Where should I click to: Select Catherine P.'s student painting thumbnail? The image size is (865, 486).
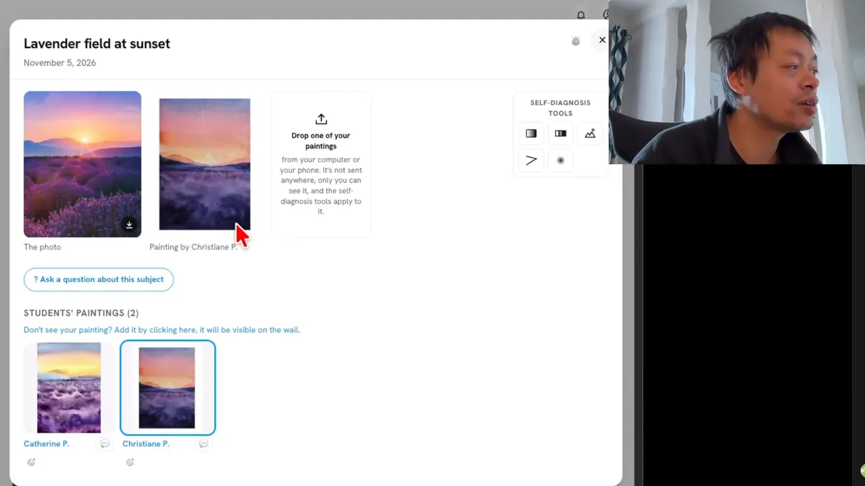[69, 387]
